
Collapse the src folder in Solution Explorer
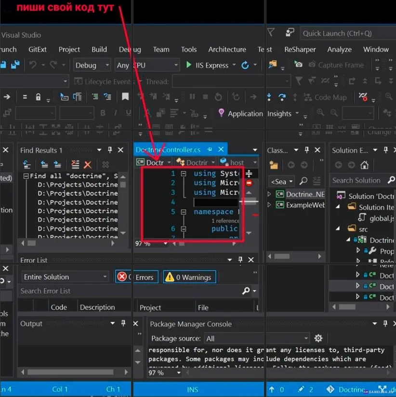(x=338, y=229)
